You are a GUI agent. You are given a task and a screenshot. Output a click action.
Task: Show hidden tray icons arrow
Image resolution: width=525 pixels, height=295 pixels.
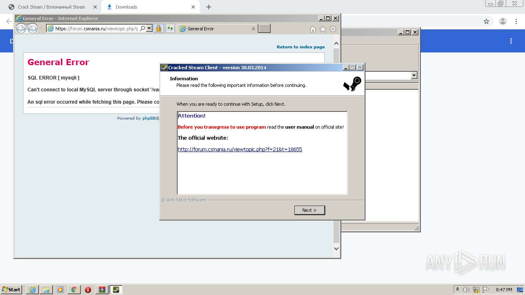[458, 290]
